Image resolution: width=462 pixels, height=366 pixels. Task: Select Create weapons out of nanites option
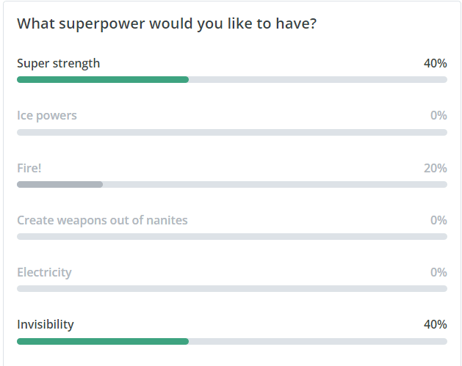102,220
